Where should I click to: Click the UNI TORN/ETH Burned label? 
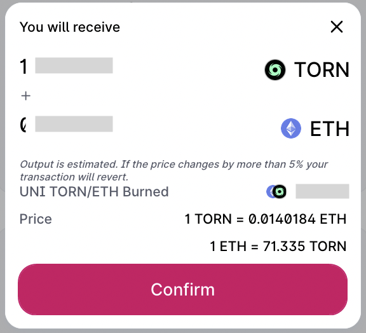point(94,192)
